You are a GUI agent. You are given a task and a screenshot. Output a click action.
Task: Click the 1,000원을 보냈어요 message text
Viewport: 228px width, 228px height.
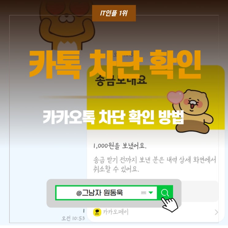tap(120, 146)
